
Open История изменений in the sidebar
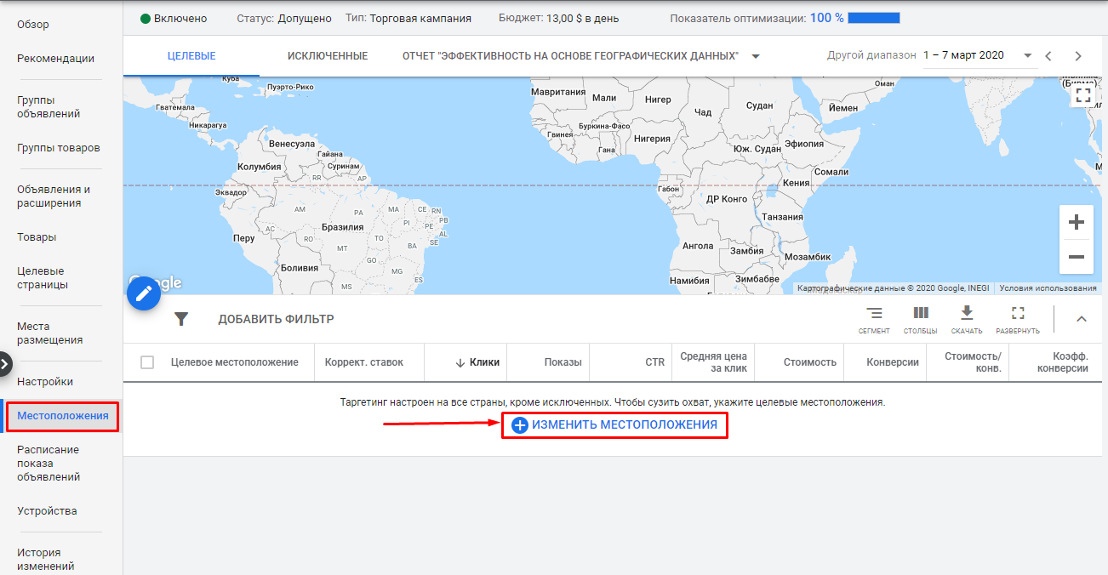click(46, 559)
